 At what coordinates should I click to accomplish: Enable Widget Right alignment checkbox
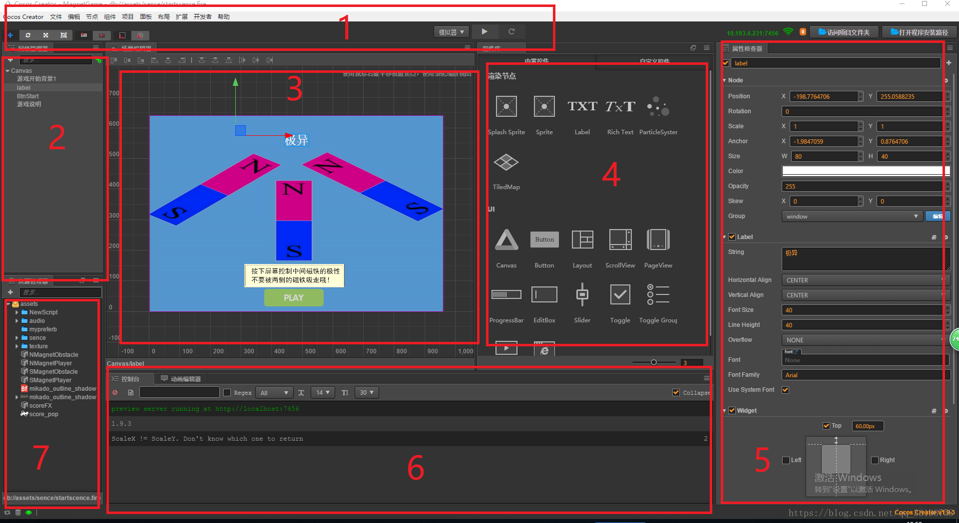875,460
